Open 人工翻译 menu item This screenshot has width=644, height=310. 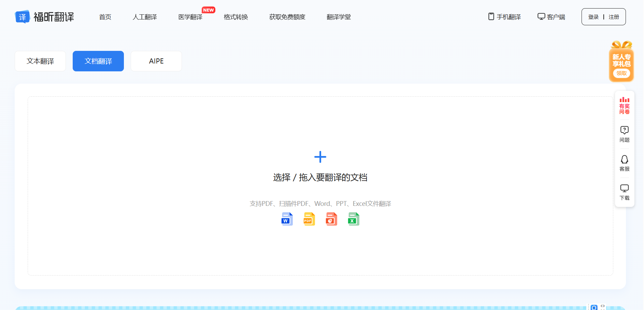(145, 17)
